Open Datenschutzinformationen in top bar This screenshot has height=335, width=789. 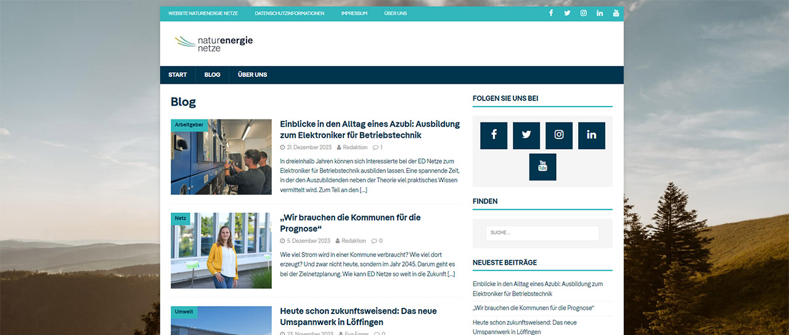289,13
